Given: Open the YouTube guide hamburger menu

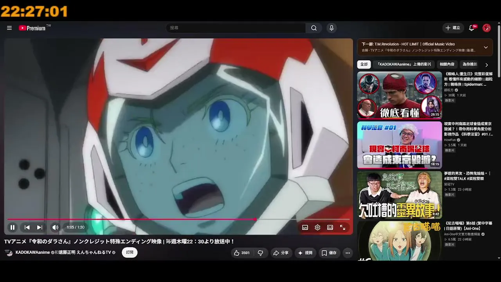Looking at the screenshot, I should point(9,28).
